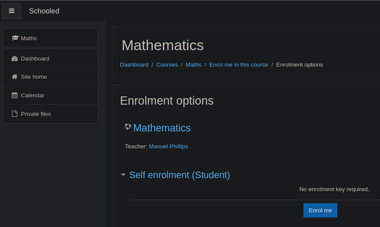Toggle the hamburger side panel button

pos(11,11)
